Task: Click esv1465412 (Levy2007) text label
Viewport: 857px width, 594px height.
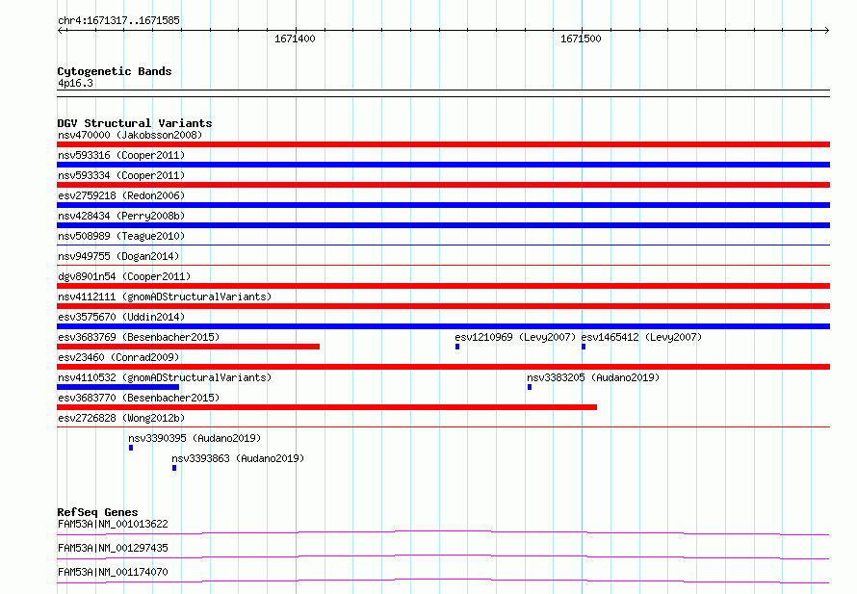Action: pyautogui.click(x=641, y=337)
